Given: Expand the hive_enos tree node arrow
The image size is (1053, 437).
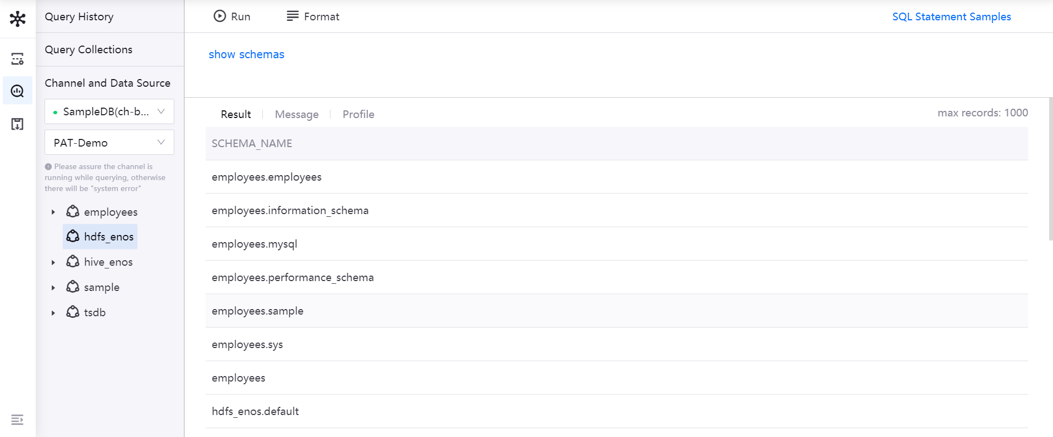Looking at the screenshot, I should pyautogui.click(x=53, y=262).
